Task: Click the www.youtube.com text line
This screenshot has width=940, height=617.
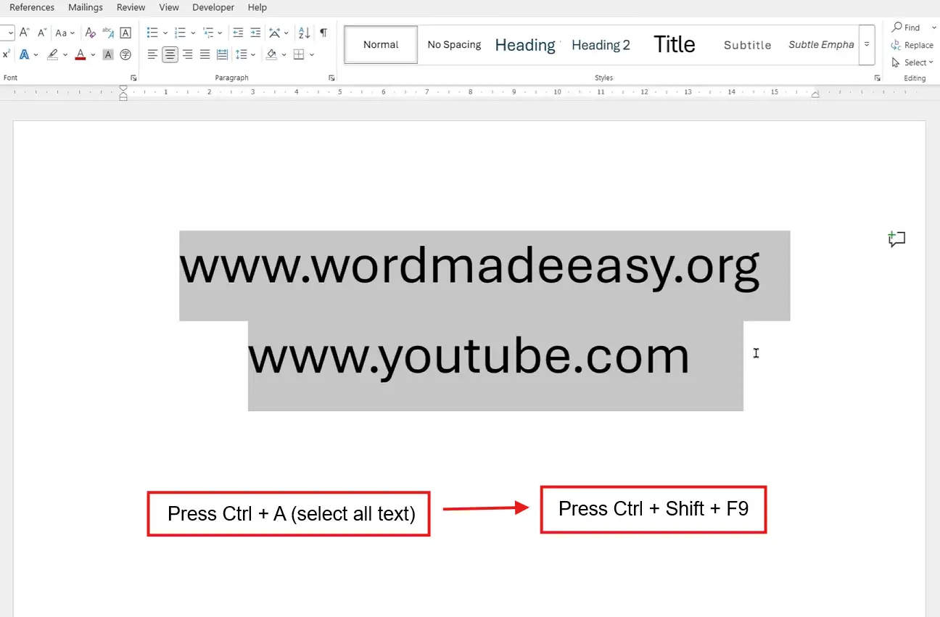Action: [x=469, y=357]
